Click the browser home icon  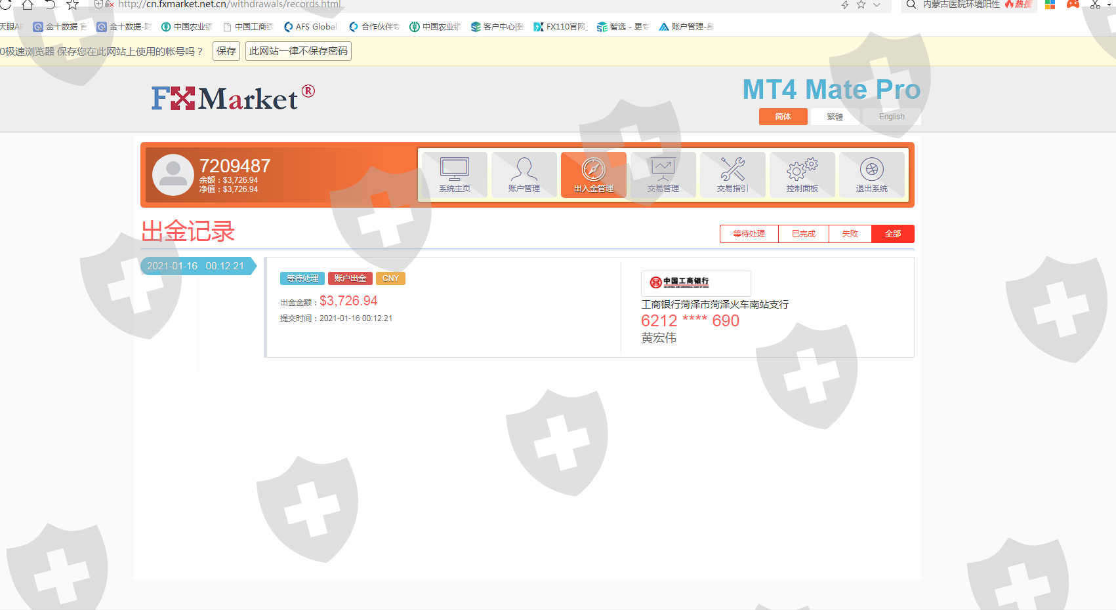point(28,5)
